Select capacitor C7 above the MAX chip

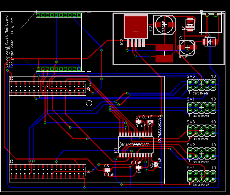pos(138,121)
